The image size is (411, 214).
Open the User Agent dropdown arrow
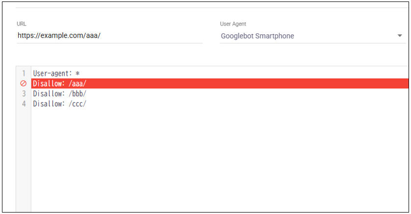pos(400,36)
